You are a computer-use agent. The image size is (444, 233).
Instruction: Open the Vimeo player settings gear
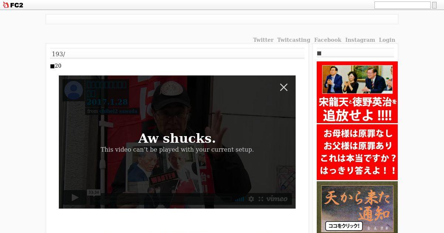pos(251,199)
